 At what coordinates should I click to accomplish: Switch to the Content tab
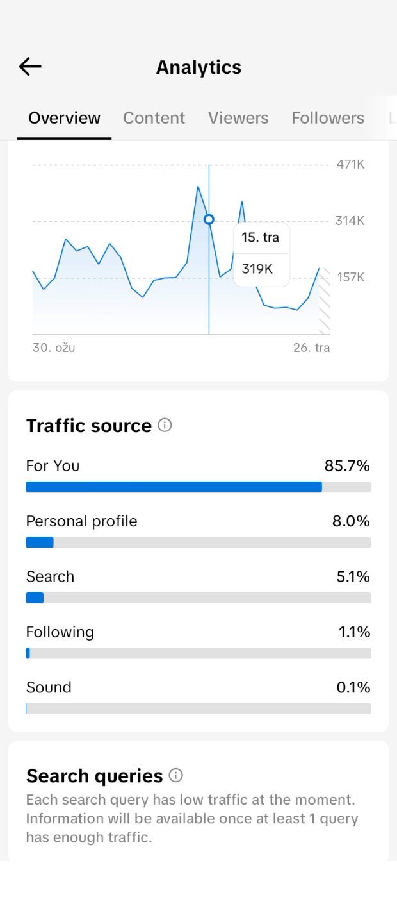tap(154, 118)
